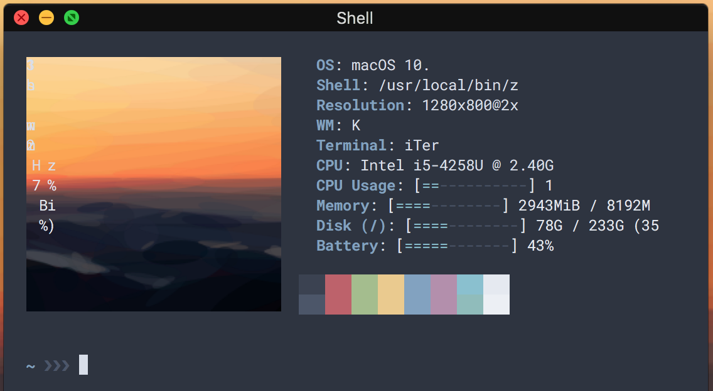Click the >>> prompt symbol
713x391 pixels.
[56, 365]
